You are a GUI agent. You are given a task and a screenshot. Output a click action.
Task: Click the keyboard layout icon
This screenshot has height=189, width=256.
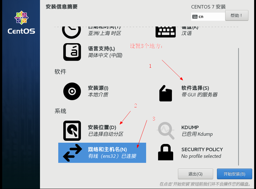165,32
